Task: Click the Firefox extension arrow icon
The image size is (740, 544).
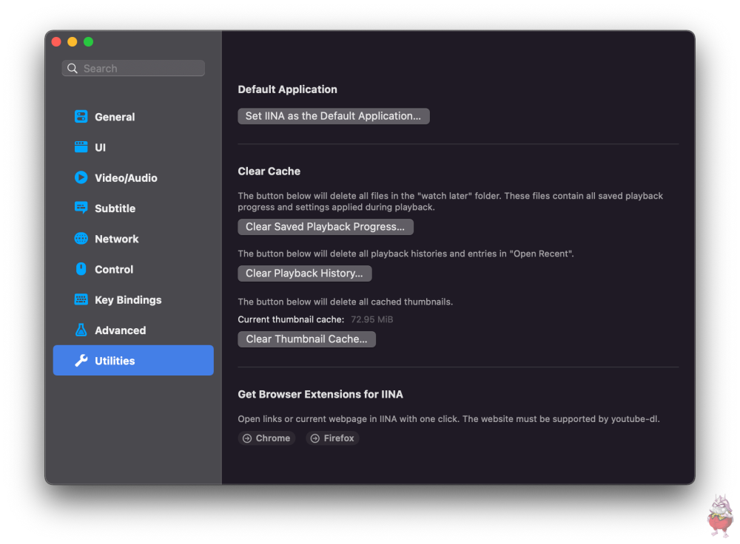Action: pyautogui.click(x=314, y=438)
